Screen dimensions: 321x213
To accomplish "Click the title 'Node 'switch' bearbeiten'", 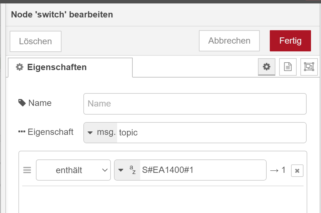I will [62, 15].
